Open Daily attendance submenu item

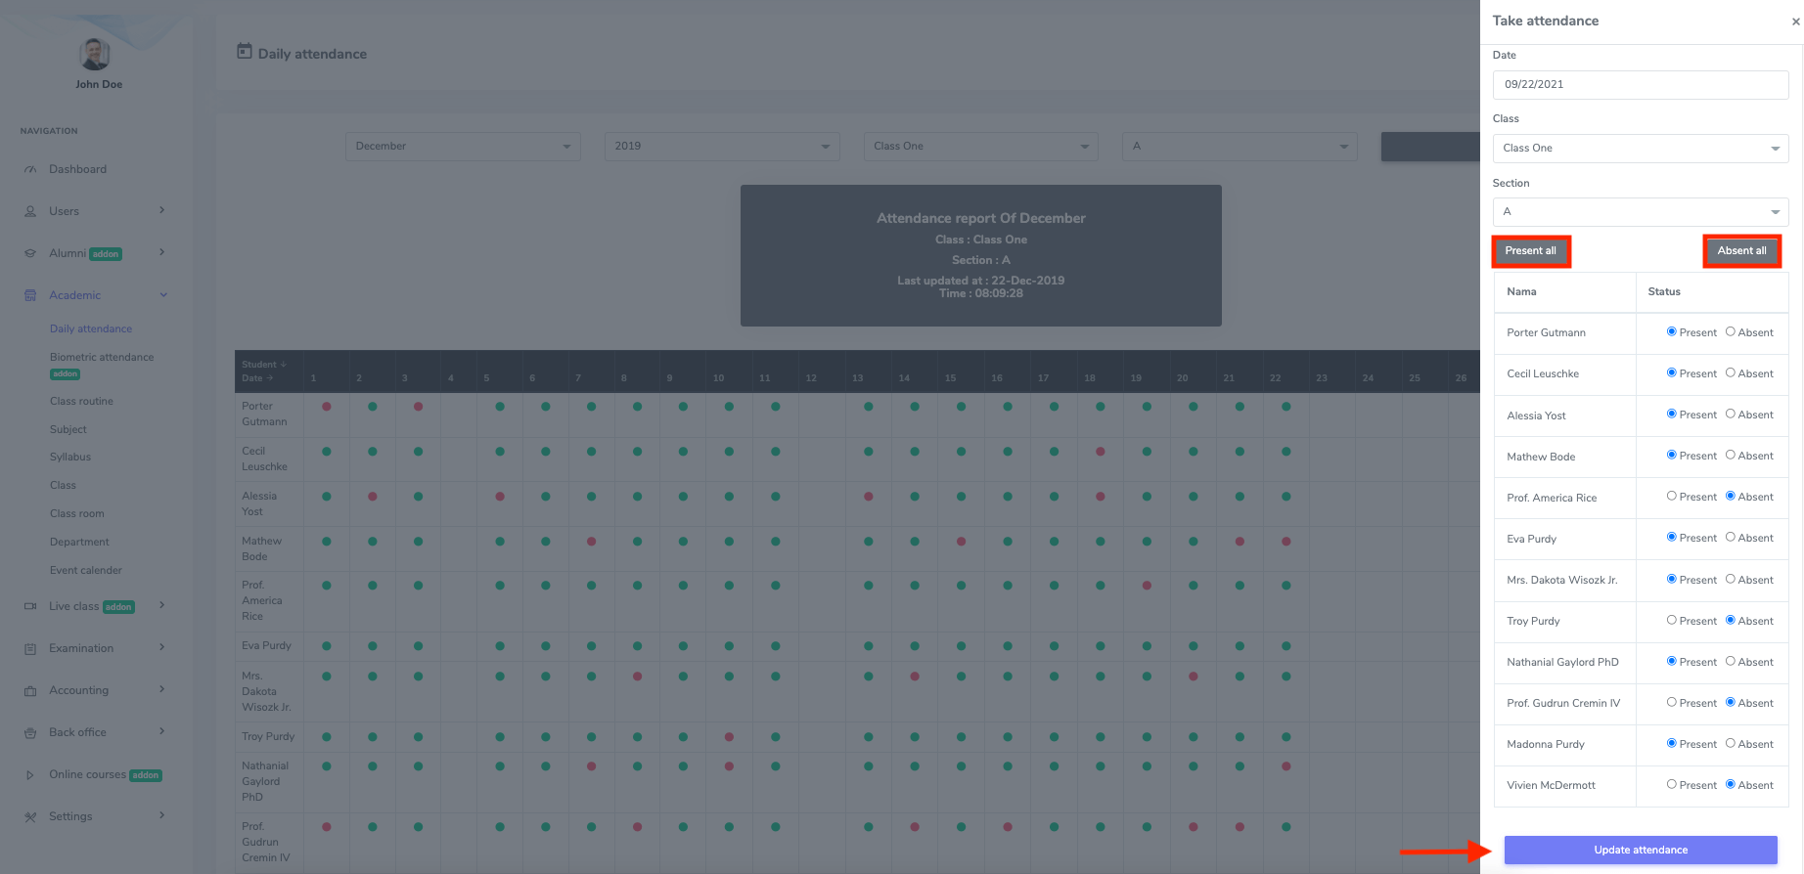click(x=91, y=329)
